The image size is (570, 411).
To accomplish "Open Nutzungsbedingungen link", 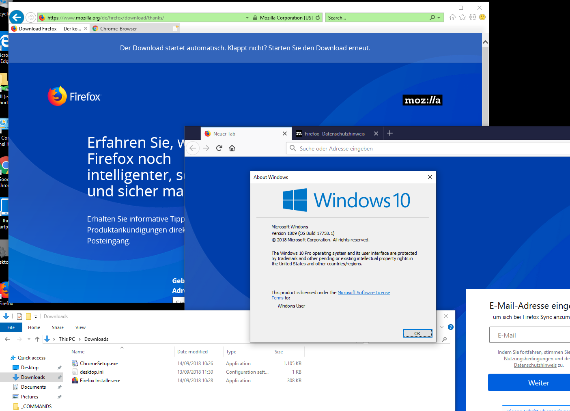I will tap(528, 359).
